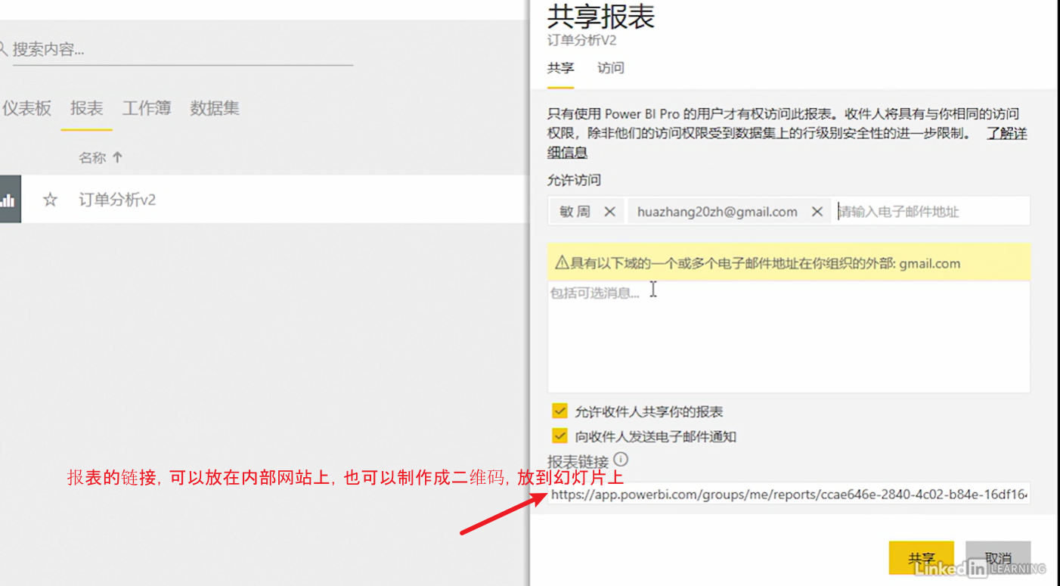Switch to the 访问 tab in share pane
The height and width of the screenshot is (586, 1060).
[x=611, y=68]
